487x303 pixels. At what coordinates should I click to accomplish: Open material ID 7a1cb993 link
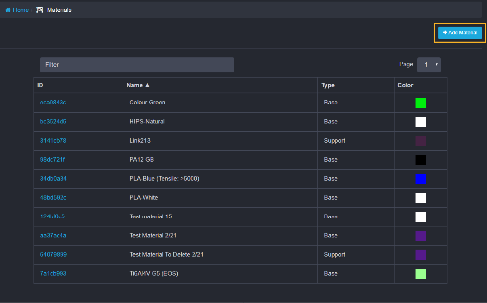53,274
